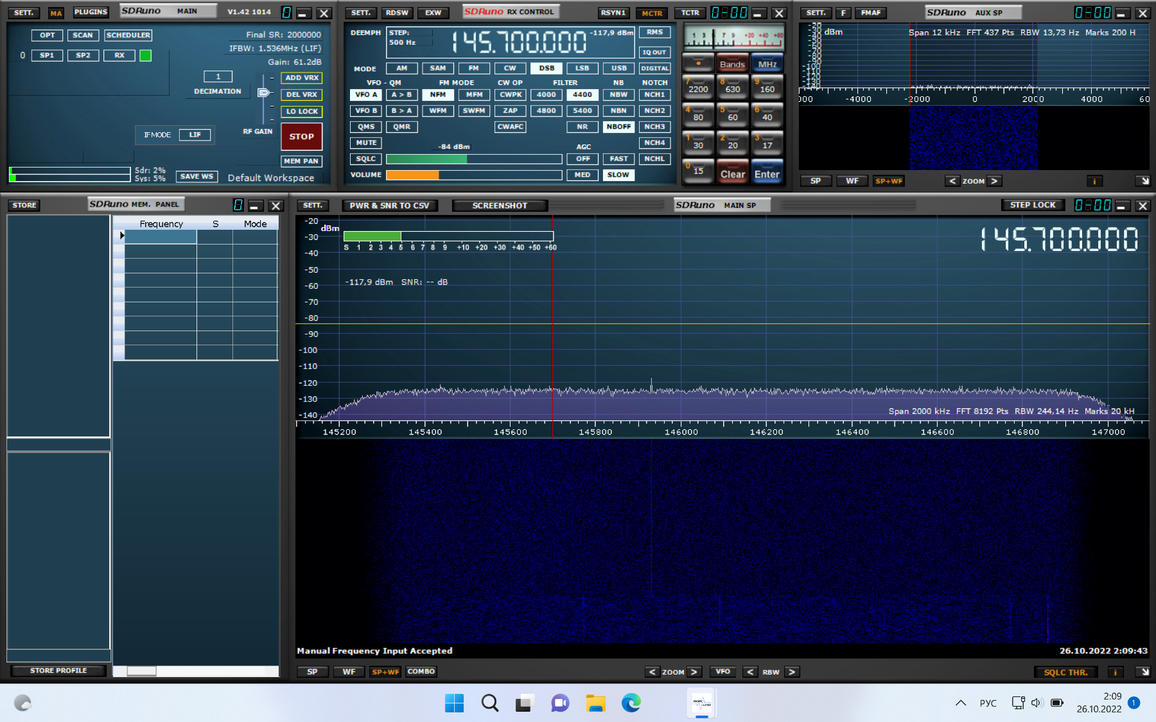Toggle MUTE in RX Control

[x=366, y=142]
